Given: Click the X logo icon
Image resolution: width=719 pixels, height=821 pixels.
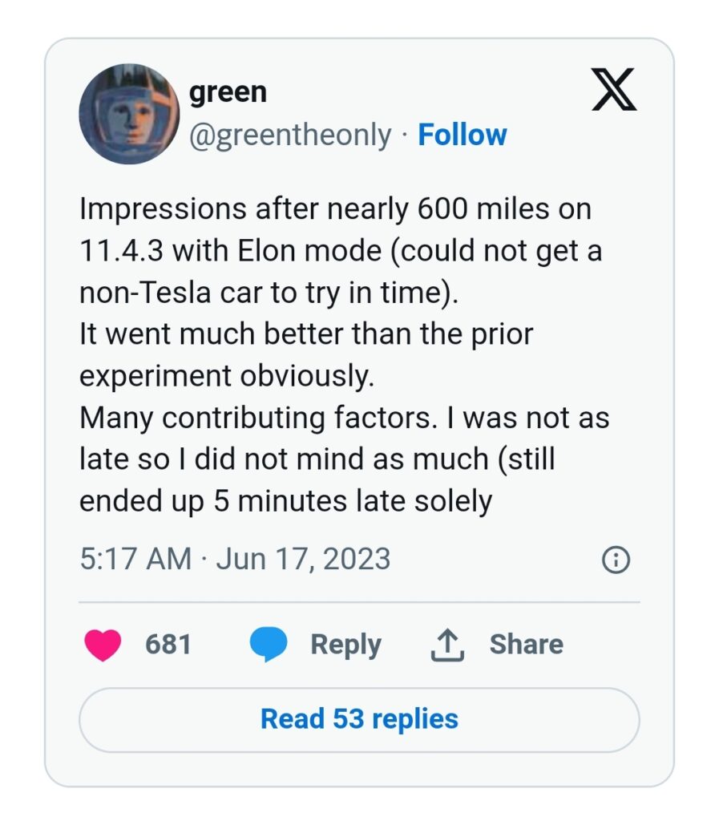Looking at the screenshot, I should (614, 90).
